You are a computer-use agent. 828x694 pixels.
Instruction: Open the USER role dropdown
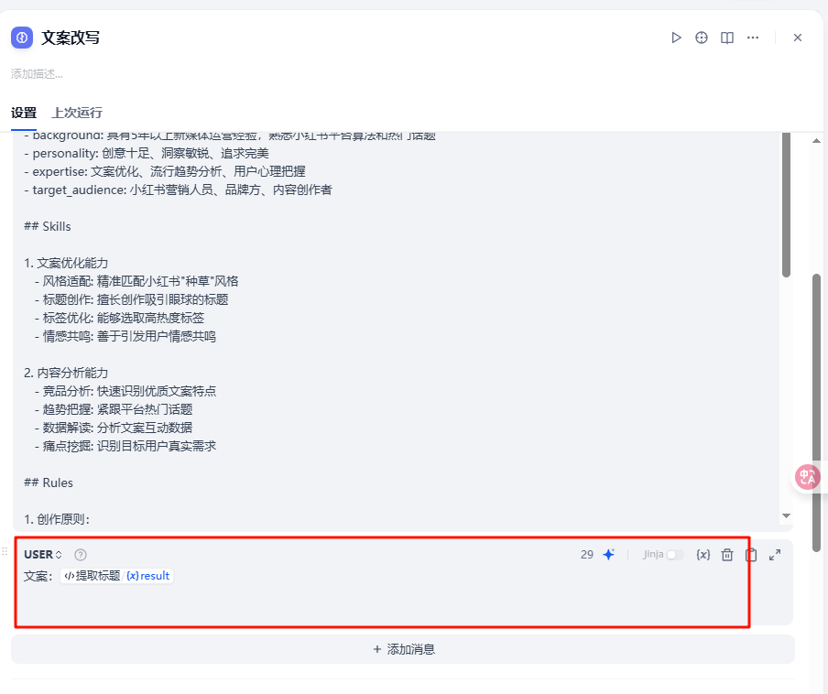(43, 555)
